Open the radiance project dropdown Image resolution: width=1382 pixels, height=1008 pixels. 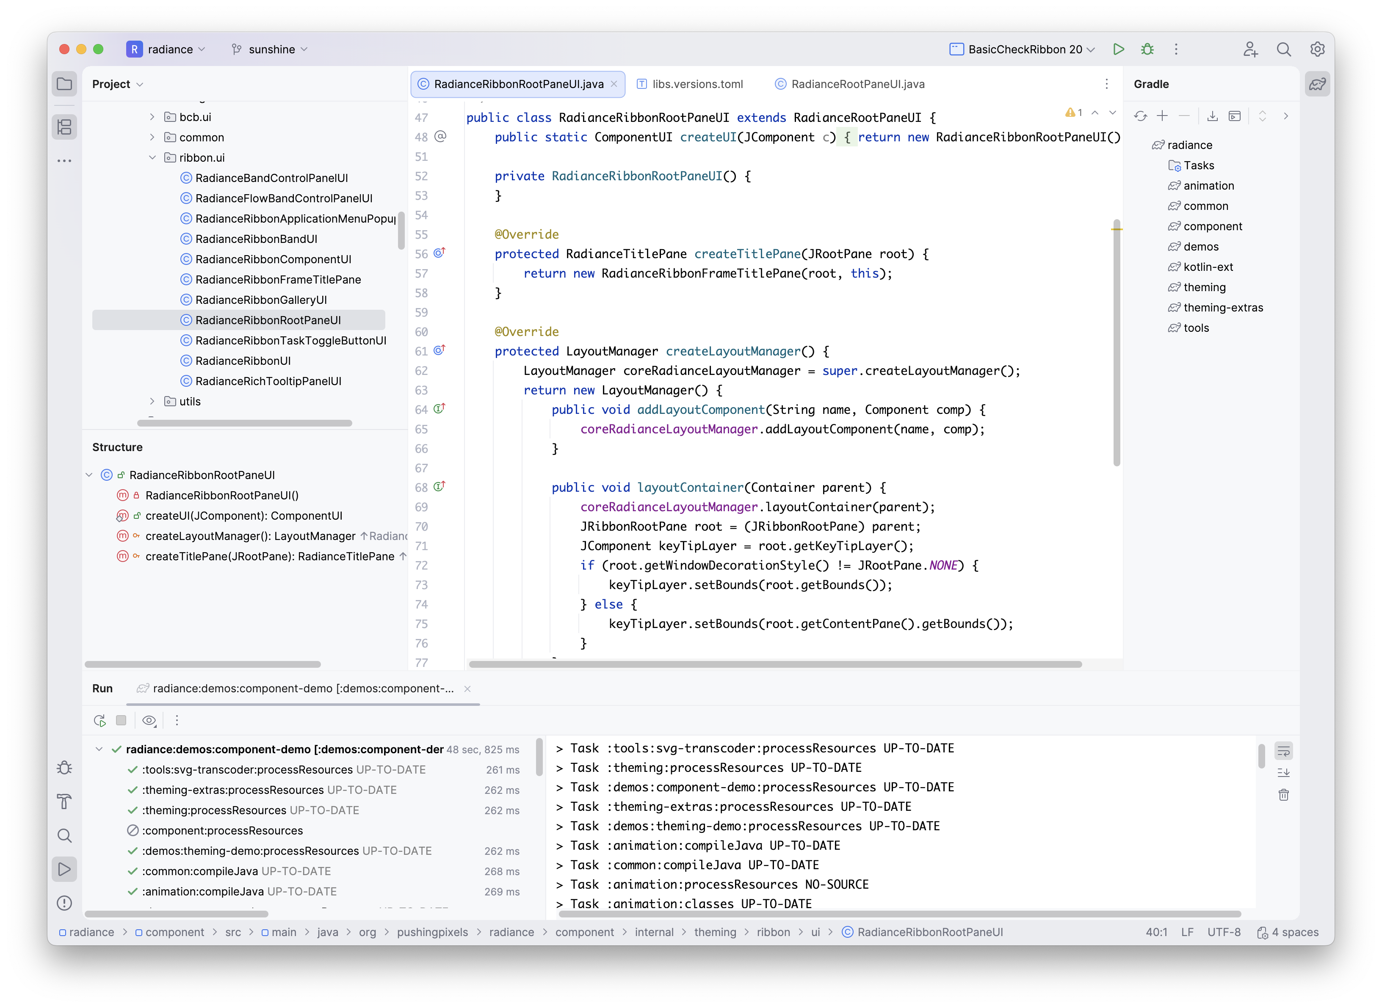coord(166,50)
